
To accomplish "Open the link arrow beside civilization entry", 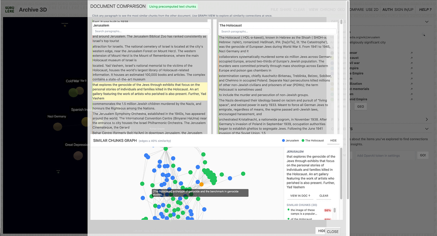I will pos(411,84).
